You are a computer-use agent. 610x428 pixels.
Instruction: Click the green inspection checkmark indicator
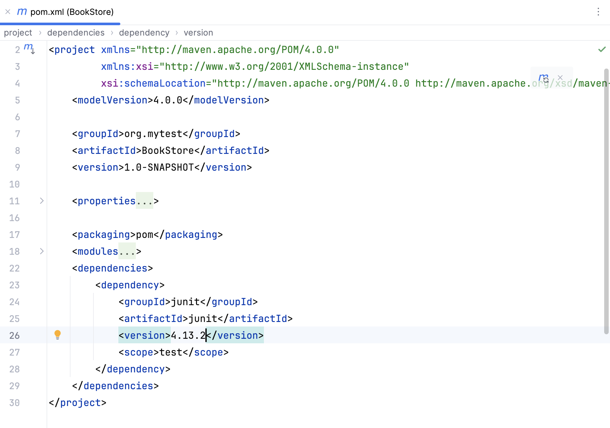point(602,49)
